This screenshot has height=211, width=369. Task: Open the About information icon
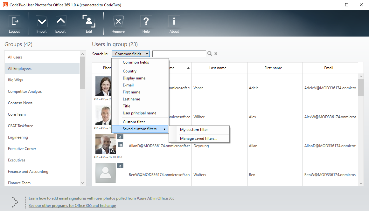click(x=174, y=21)
